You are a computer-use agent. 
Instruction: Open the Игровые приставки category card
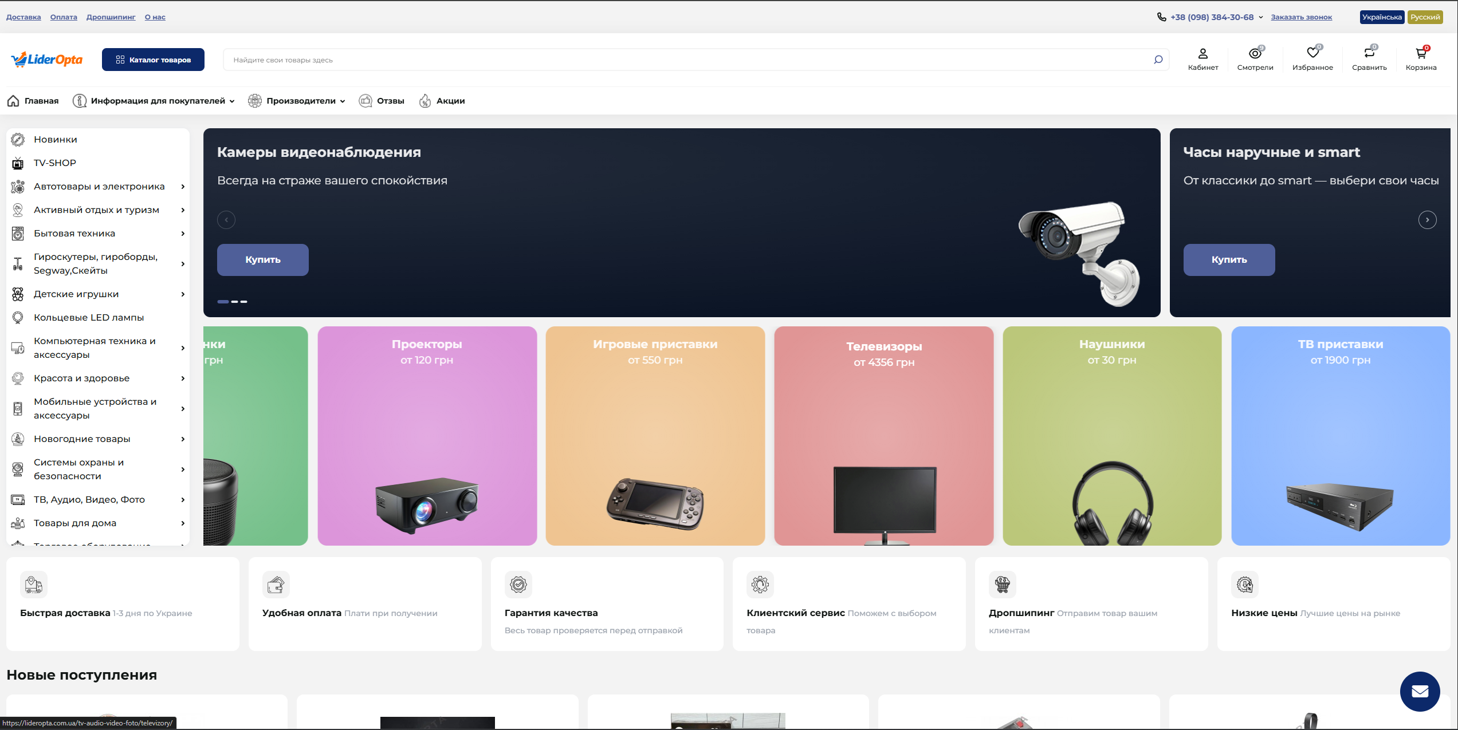pos(655,436)
